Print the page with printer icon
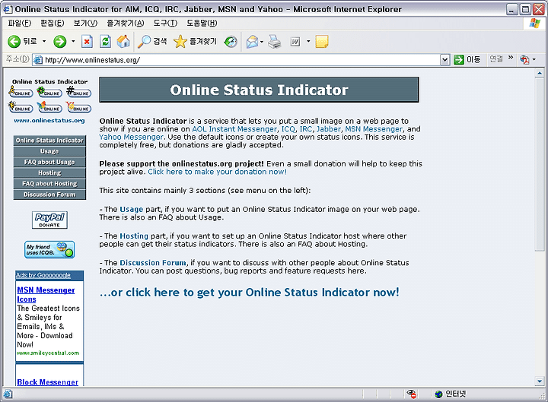 coord(275,42)
